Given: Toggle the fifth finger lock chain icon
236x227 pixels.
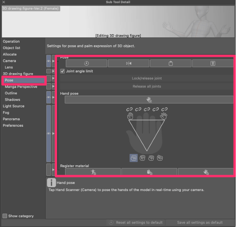Looking at the screenshot, I should coord(165,109).
